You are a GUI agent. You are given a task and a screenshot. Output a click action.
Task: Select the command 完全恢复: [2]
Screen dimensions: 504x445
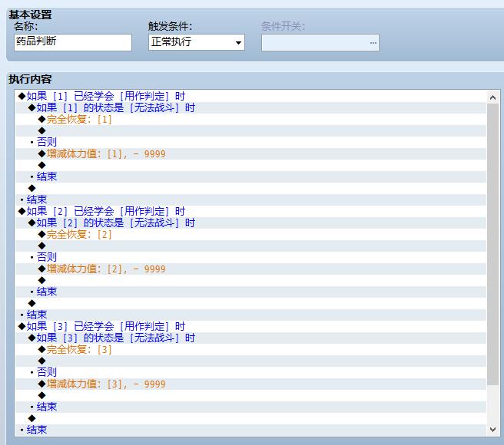250,234
